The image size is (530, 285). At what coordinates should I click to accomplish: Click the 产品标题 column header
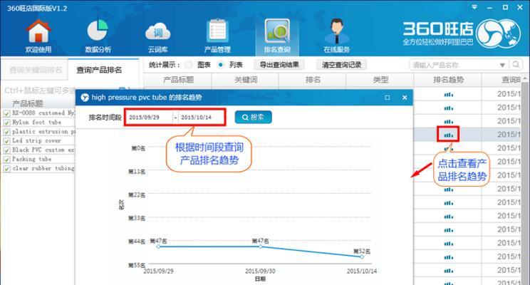(x=178, y=80)
